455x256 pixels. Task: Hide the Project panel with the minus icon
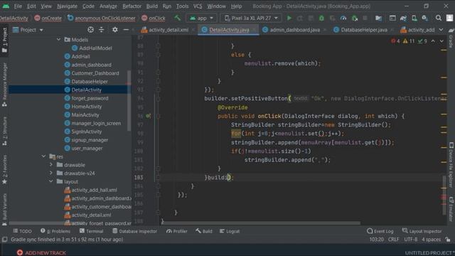(x=126, y=30)
